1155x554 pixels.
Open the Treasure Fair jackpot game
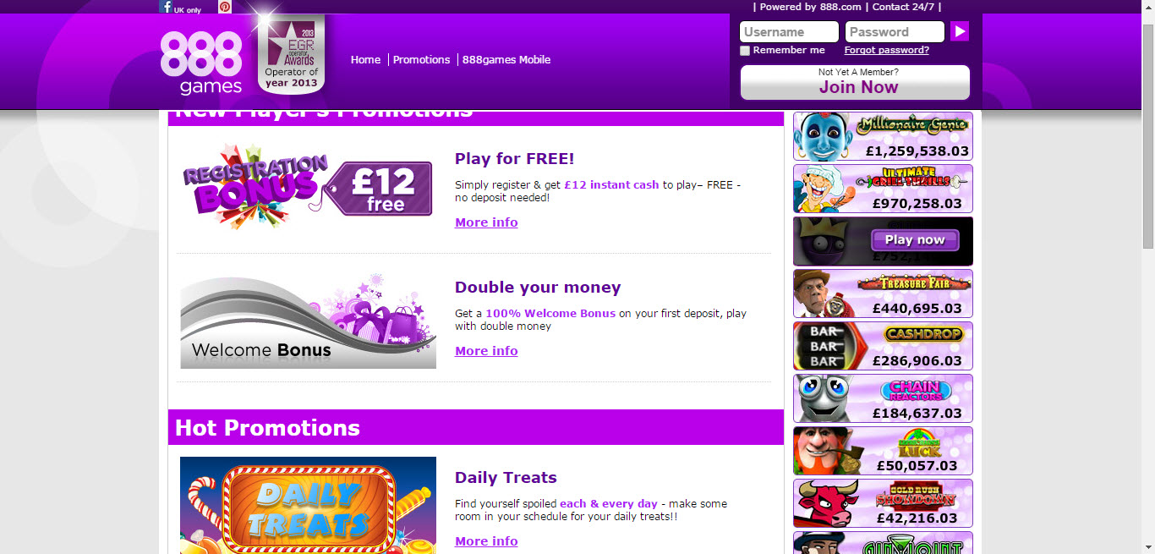click(883, 293)
